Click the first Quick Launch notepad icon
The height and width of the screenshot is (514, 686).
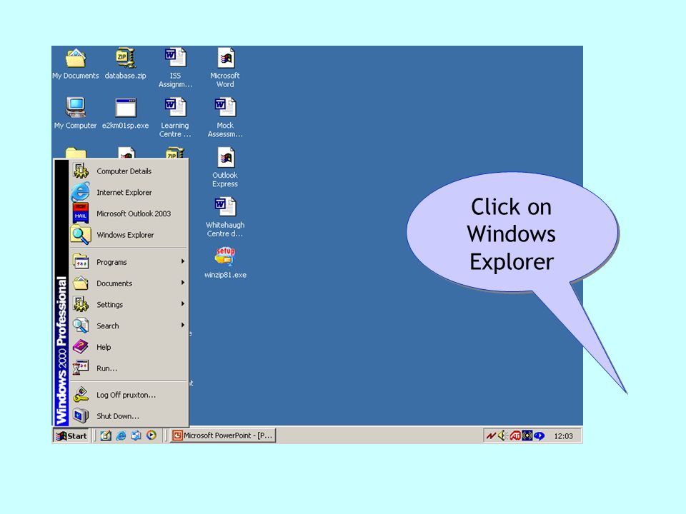click(x=106, y=435)
